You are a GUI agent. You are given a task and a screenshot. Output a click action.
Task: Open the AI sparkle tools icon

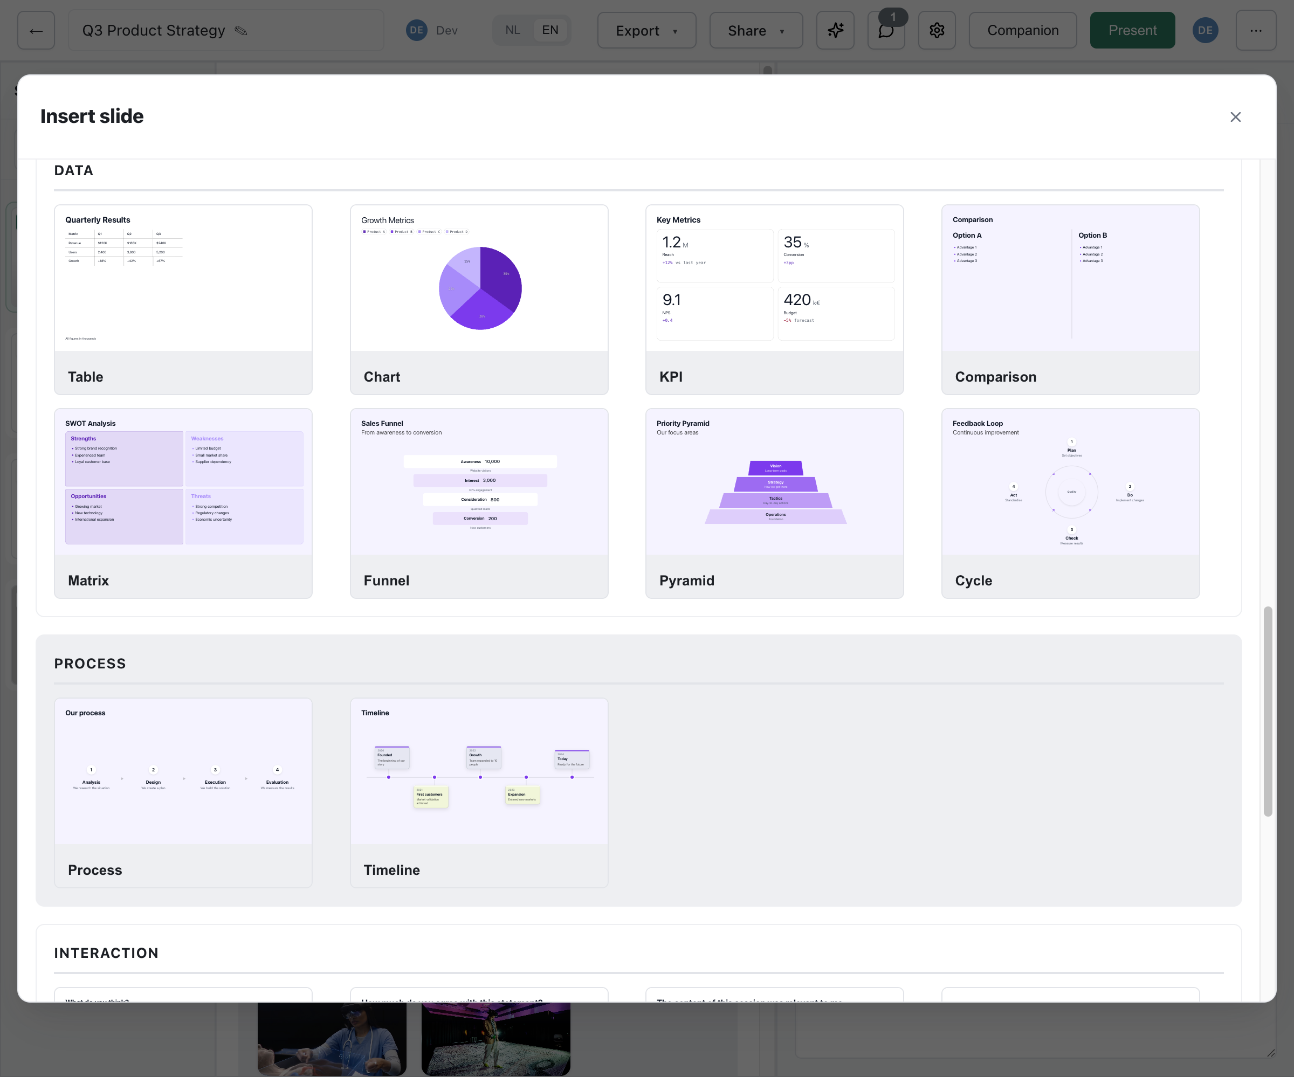pos(835,30)
